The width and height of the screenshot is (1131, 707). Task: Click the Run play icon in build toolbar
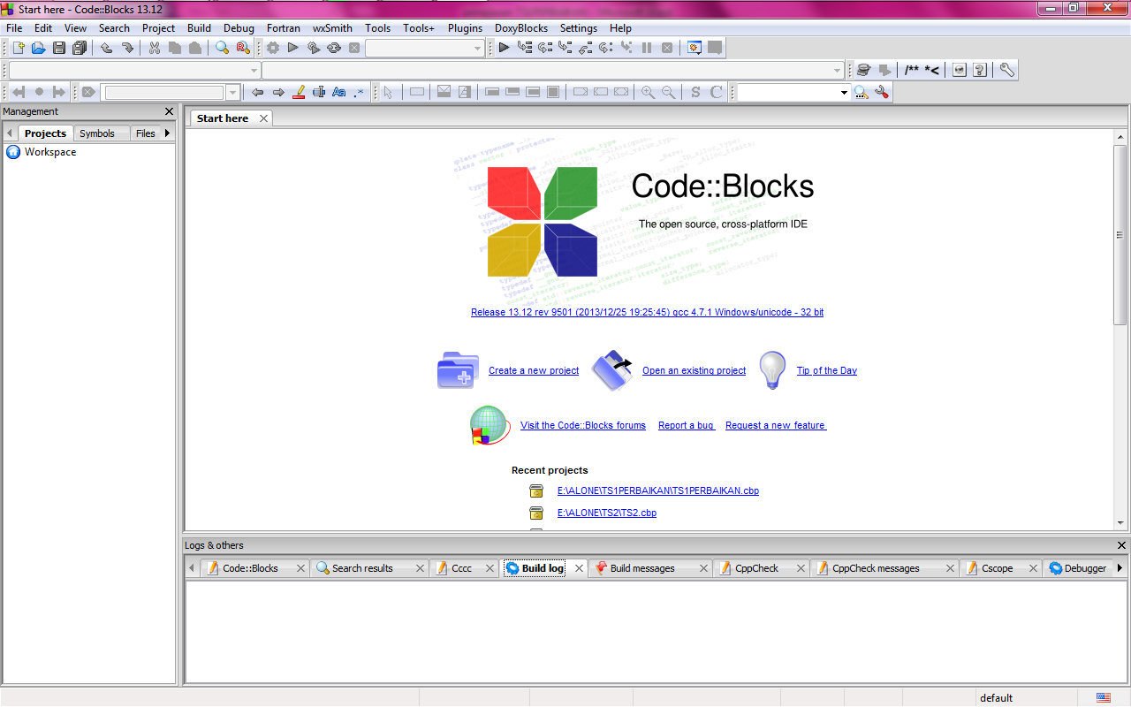293,48
